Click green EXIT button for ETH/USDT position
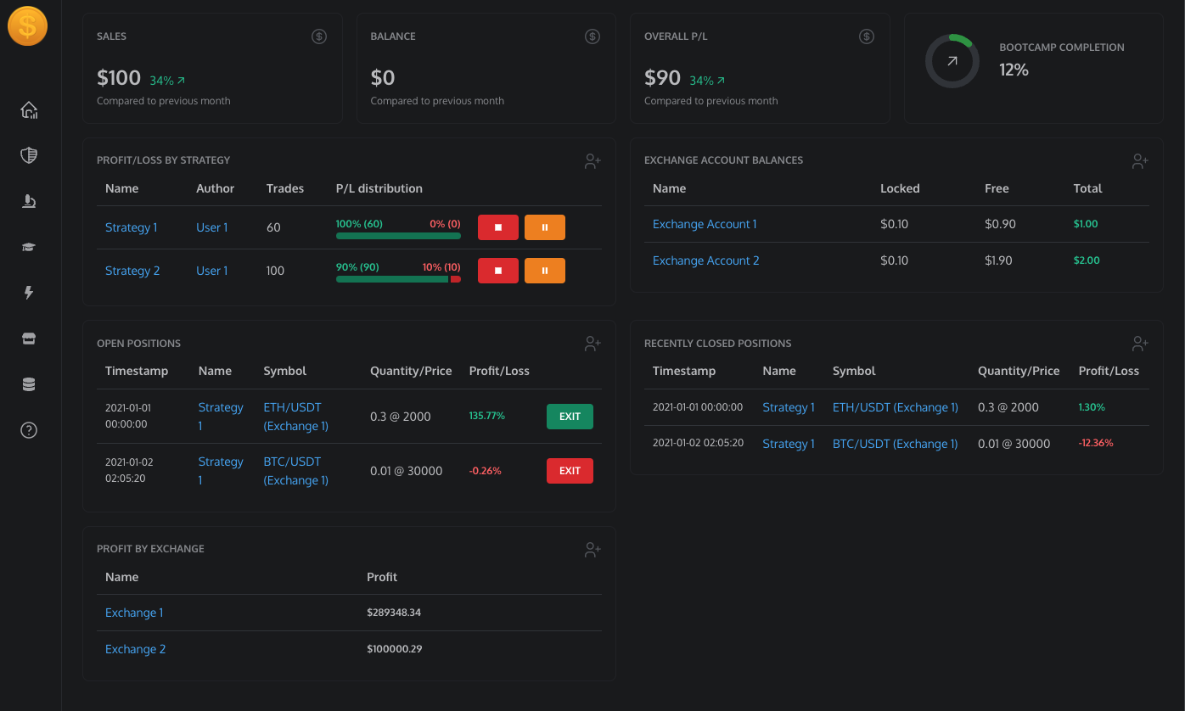 coord(570,417)
